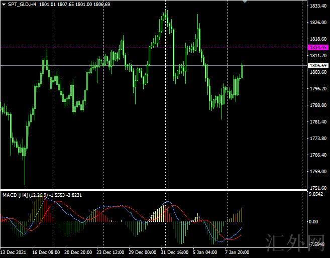Select the MACD [H4] (12,26,9) indicator label

tap(29, 195)
